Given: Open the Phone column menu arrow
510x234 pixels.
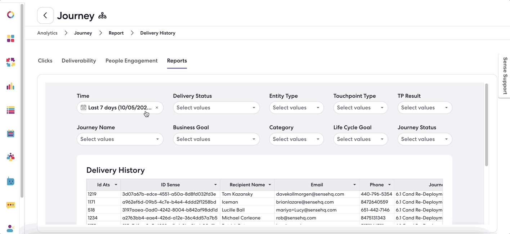Looking at the screenshot, I should (389, 185).
